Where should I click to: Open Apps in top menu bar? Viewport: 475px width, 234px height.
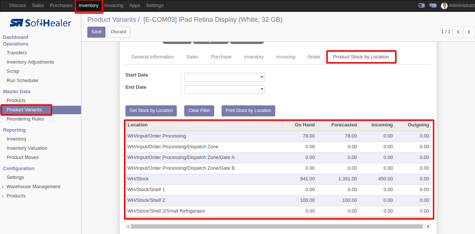click(135, 6)
